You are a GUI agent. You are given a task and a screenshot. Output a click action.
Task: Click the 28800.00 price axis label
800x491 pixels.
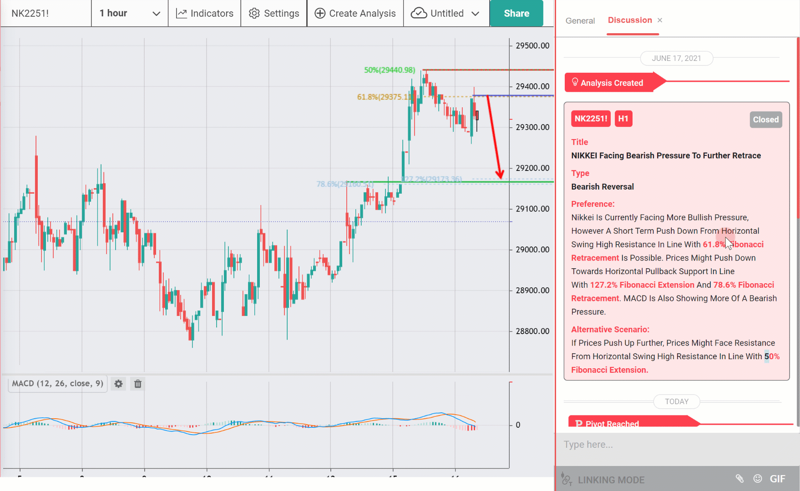[x=532, y=331]
